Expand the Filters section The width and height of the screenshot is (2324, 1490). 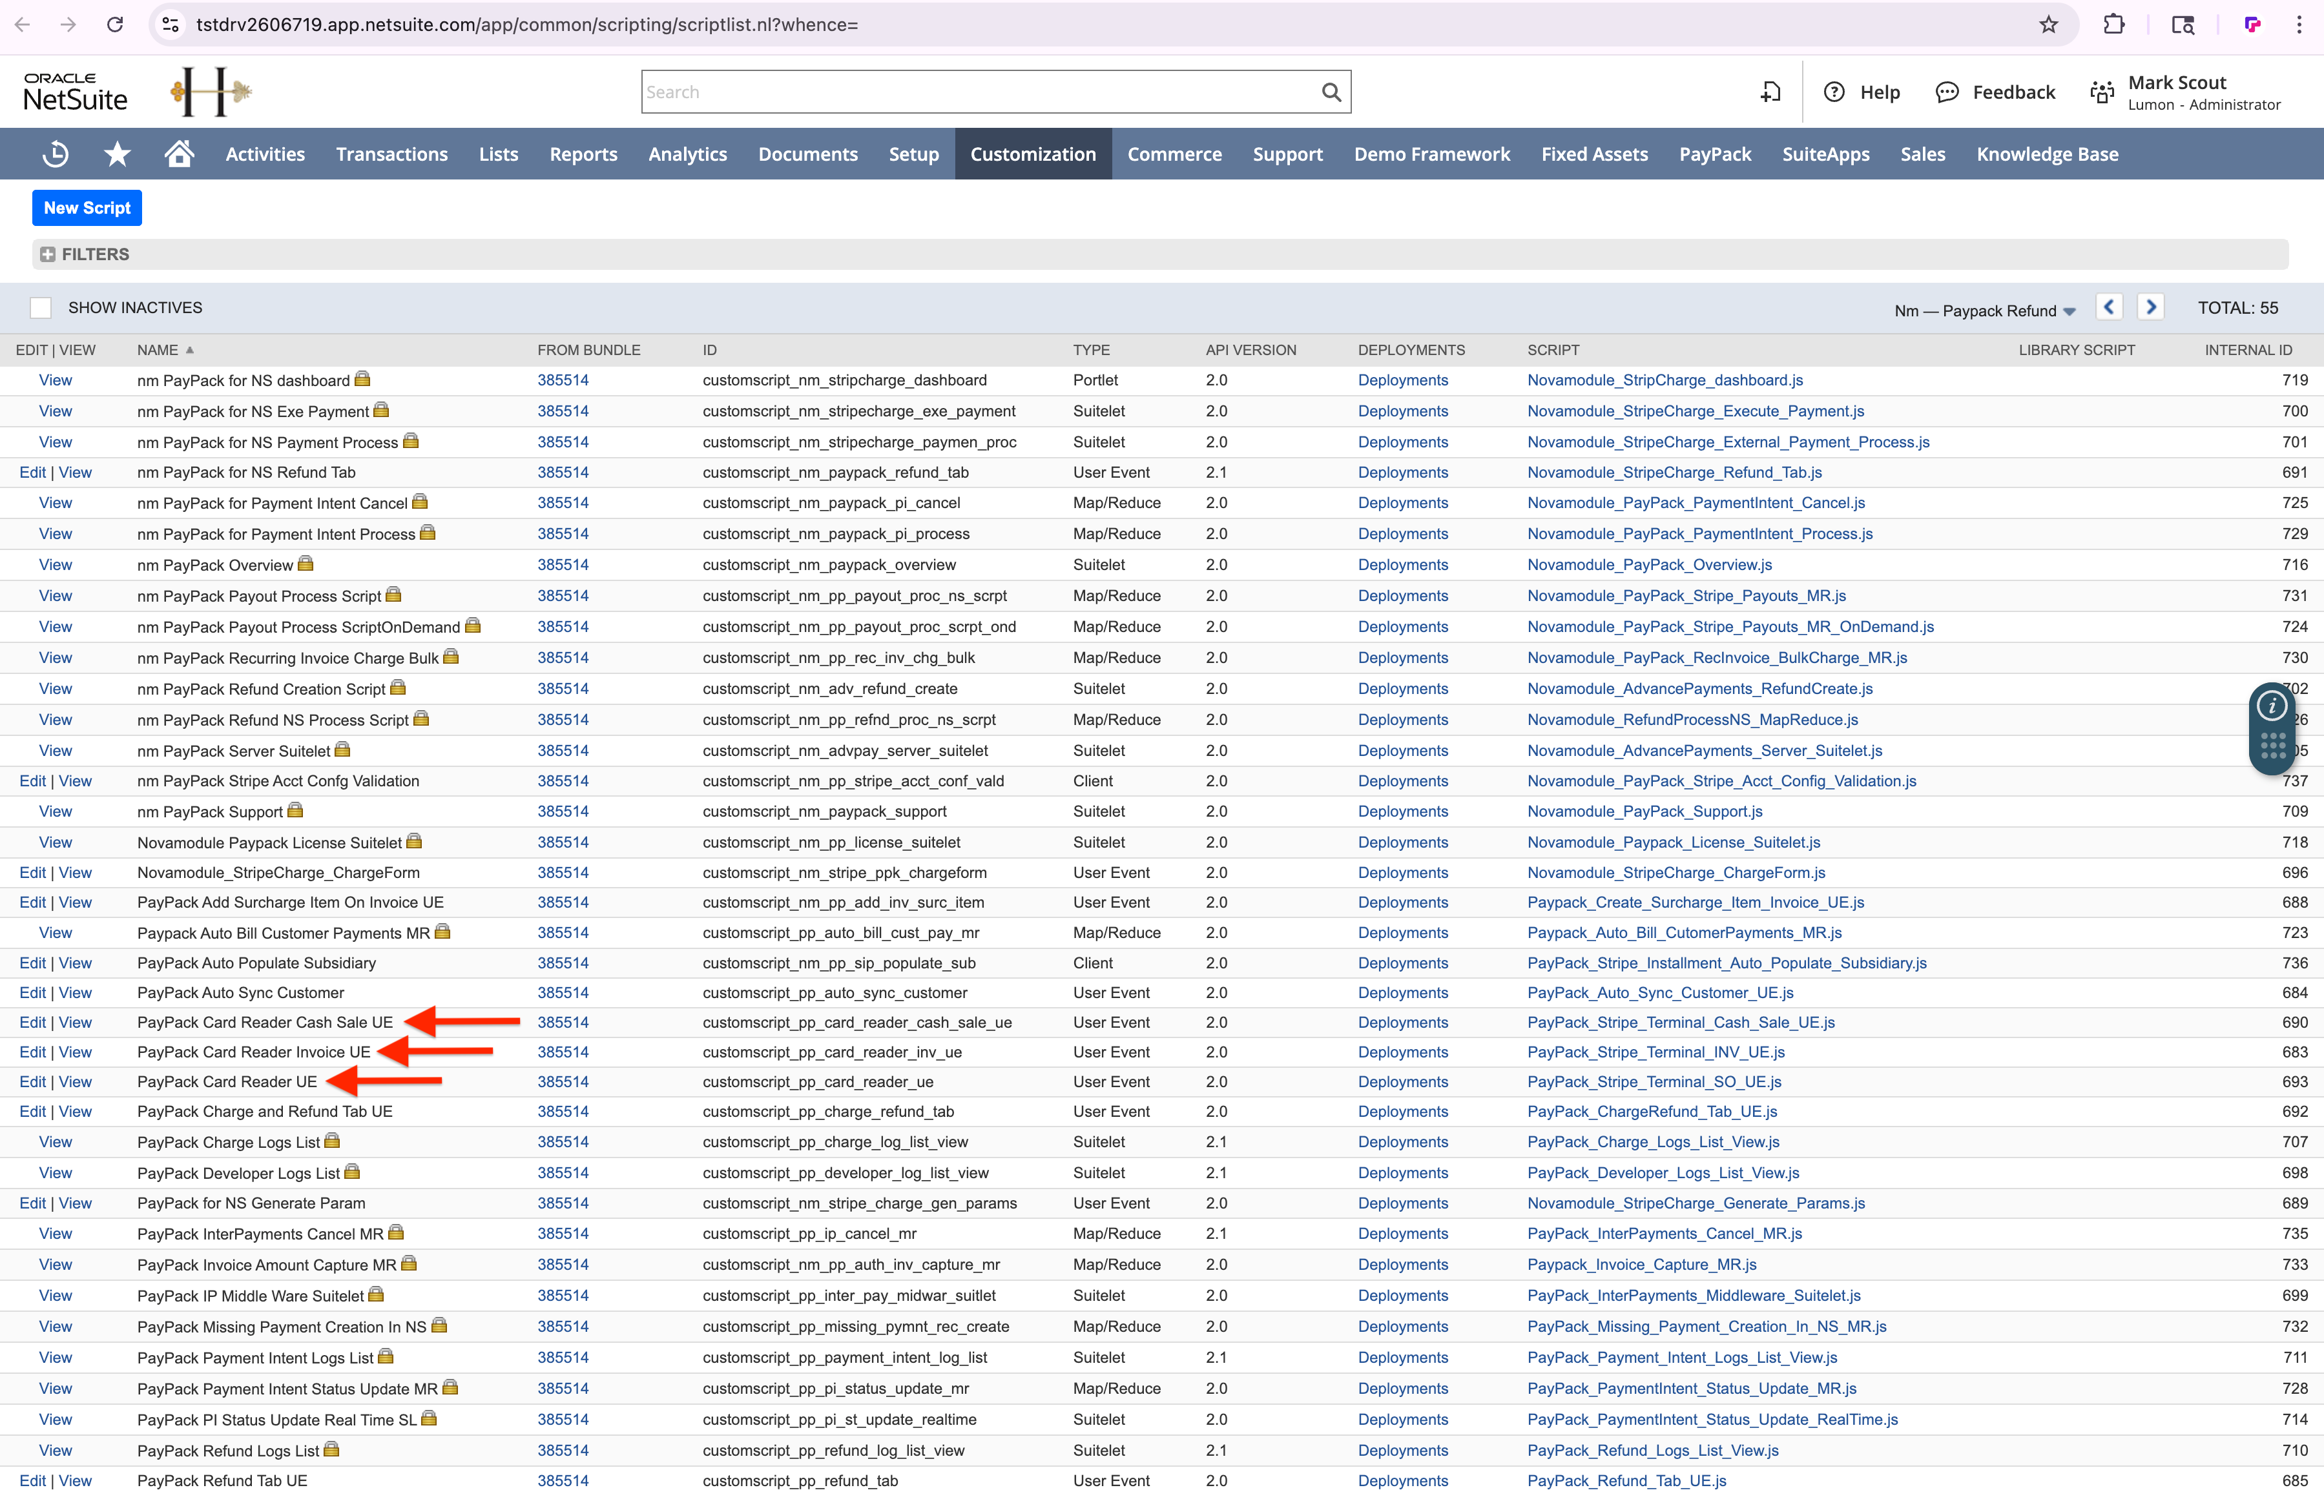click(47, 254)
